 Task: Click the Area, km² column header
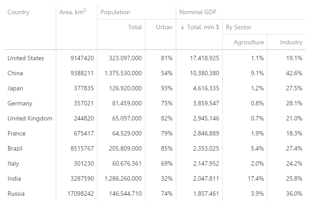[72, 12]
